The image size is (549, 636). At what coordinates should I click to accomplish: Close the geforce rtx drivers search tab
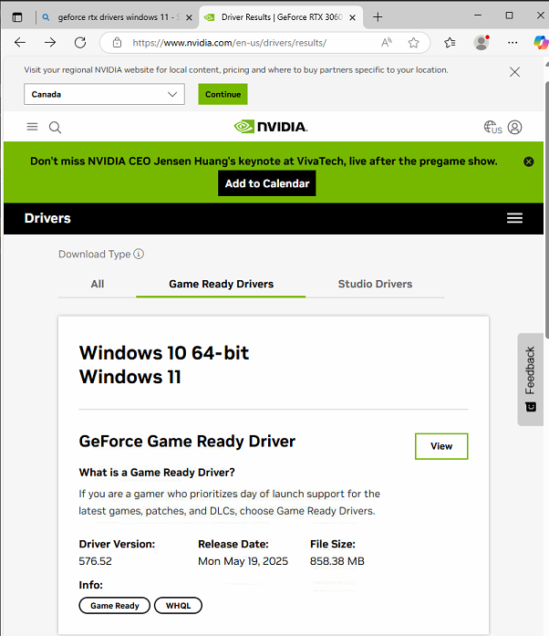[x=189, y=17]
